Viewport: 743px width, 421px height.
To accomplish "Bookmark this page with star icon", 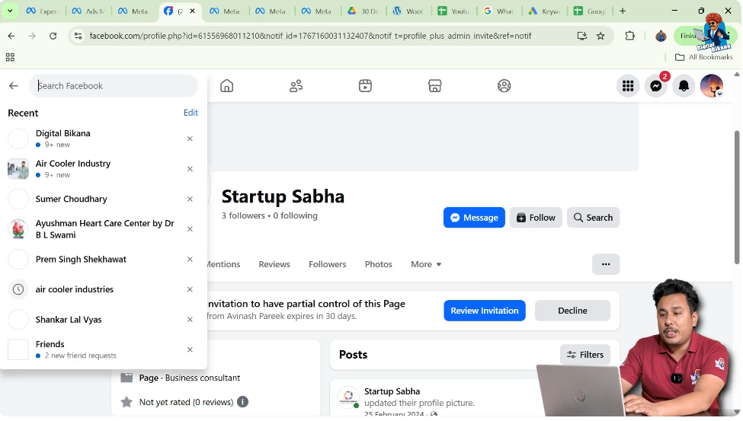I will click(600, 36).
